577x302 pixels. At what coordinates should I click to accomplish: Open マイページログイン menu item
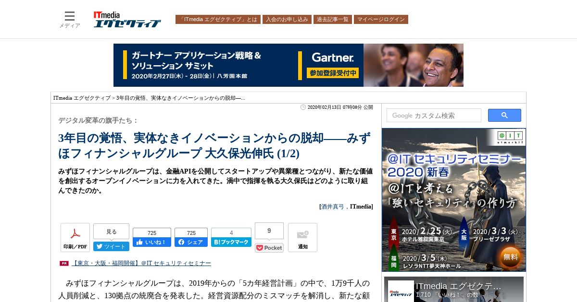click(x=381, y=20)
